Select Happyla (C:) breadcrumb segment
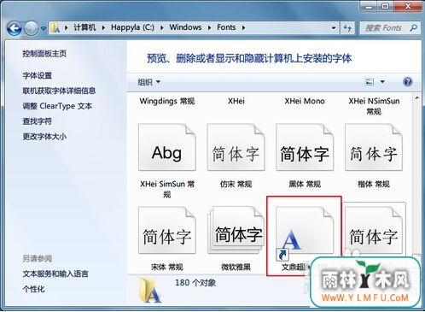This screenshot has width=425, height=312. click(132, 27)
